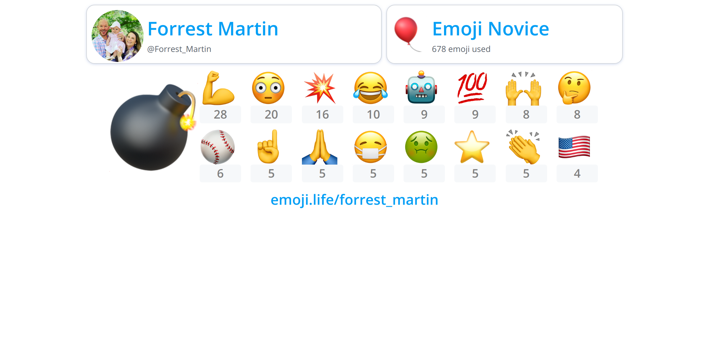Click the United States flag emoji
This screenshot has width=709, height=354.
coord(574,147)
